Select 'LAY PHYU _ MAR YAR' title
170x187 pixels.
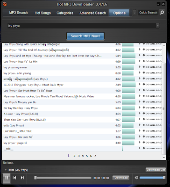[18, 131]
